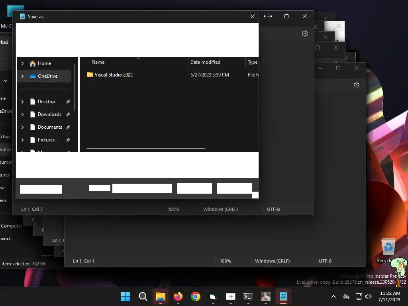Click 100% zoom status in front Notepad
Viewport: 408px width, 306px height.
click(174, 209)
